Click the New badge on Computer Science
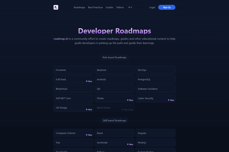The width and height of the screenshot is (229, 152). point(89,135)
